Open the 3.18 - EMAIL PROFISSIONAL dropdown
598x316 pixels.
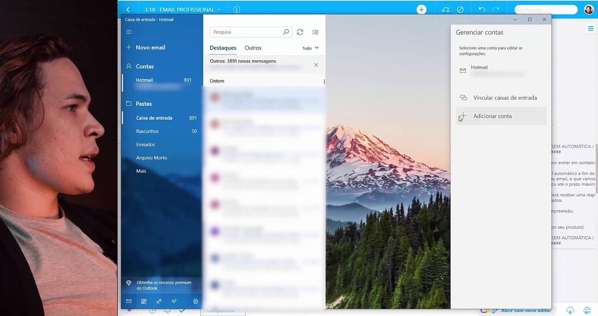pyautogui.click(x=182, y=9)
